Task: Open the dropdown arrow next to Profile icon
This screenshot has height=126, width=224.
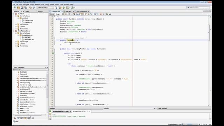Action: pyautogui.click(x=75, y=8)
